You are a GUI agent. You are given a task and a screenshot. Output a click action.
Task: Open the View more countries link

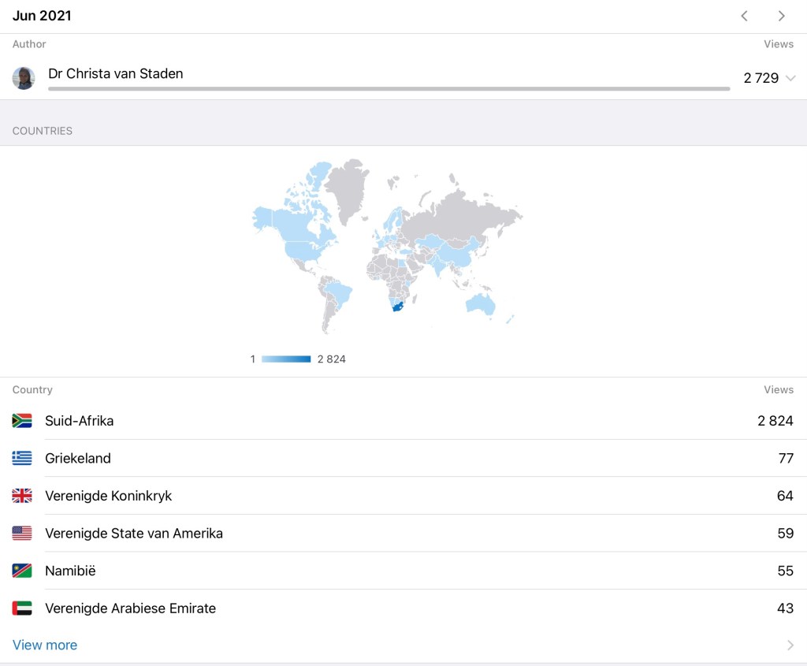pos(45,646)
